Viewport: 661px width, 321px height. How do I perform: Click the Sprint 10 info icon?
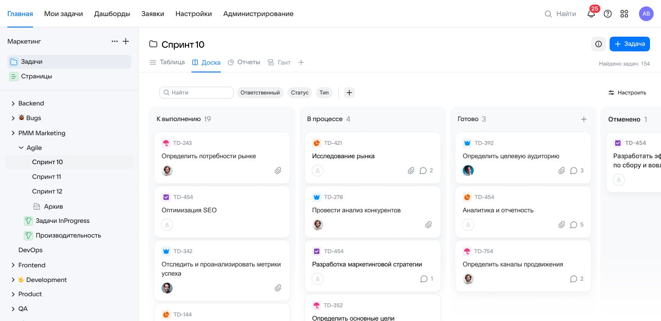tap(599, 44)
